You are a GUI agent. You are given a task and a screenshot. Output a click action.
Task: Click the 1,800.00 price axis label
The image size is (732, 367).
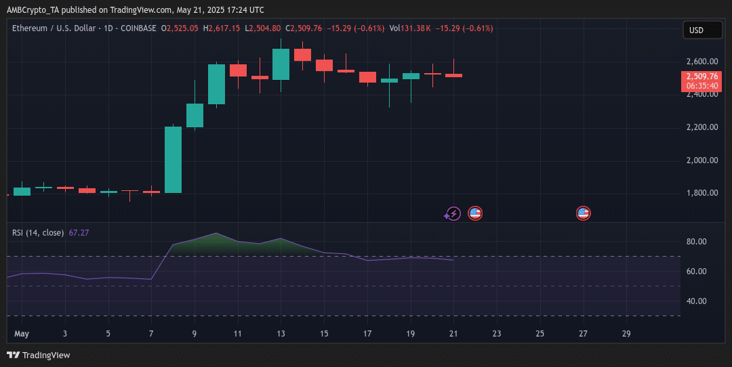(x=701, y=194)
